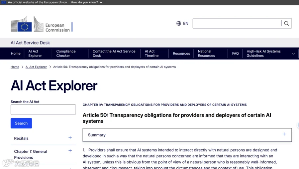Click the Home breadcrumb link
The height and width of the screenshot is (169, 299).
pos(15,67)
